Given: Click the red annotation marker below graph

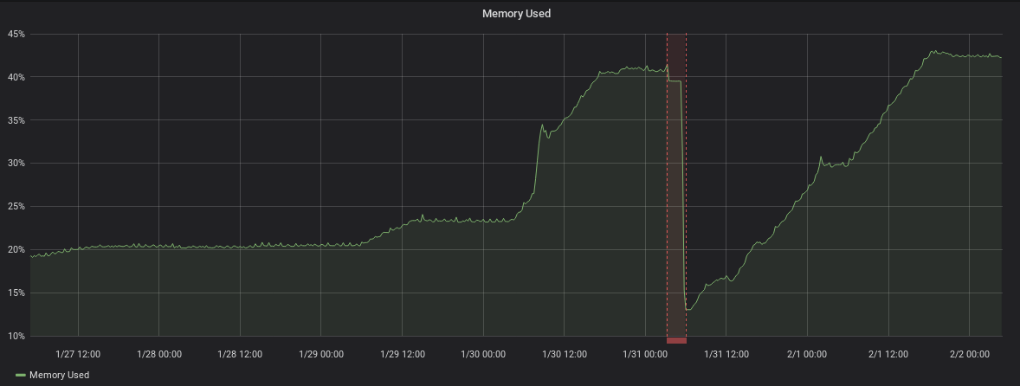Looking at the screenshot, I should tap(676, 340).
